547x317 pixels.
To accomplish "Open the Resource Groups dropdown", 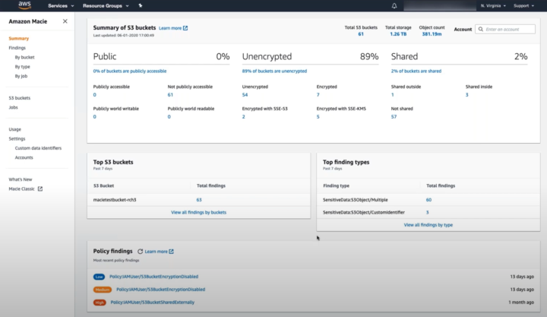I will click(x=106, y=5).
